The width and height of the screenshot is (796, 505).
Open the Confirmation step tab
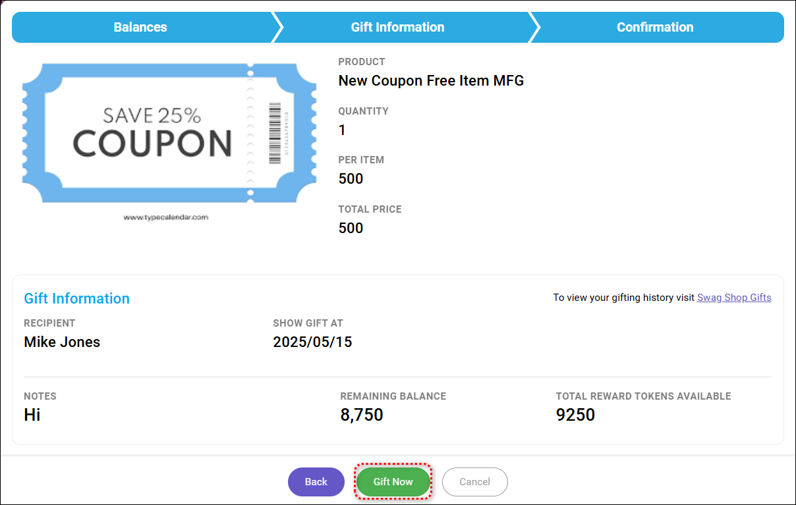tap(655, 27)
